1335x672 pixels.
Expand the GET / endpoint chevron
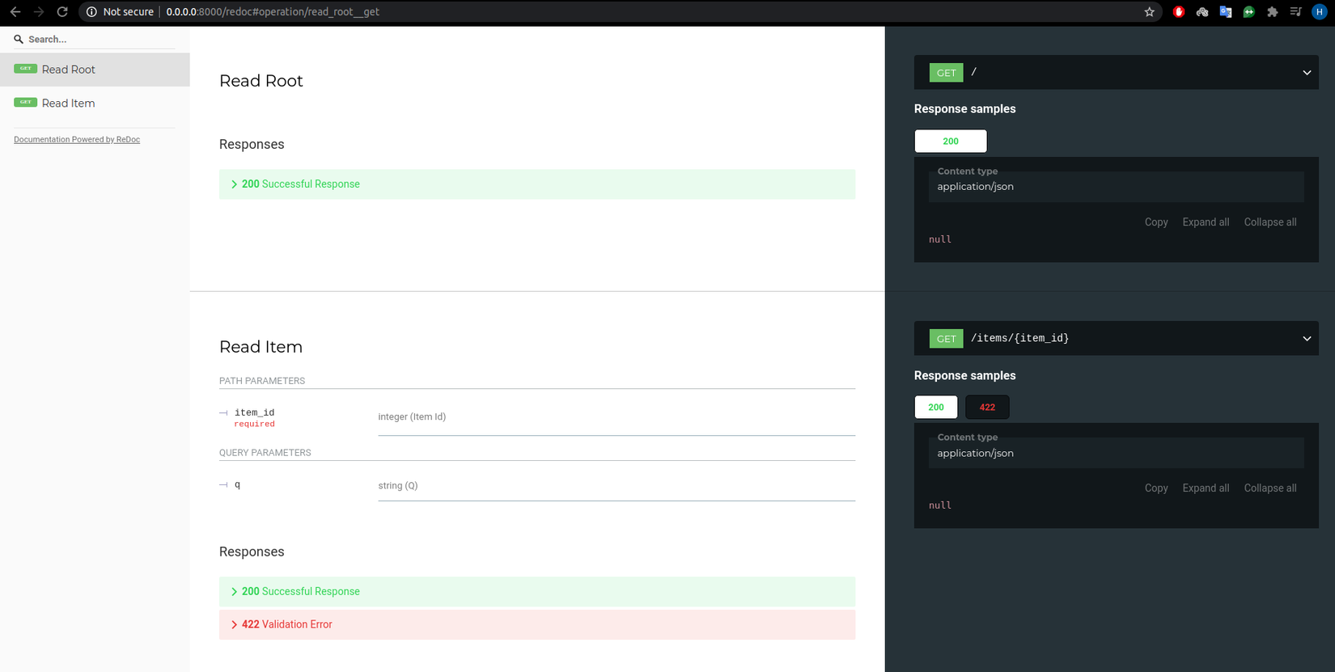[x=1307, y=73]
